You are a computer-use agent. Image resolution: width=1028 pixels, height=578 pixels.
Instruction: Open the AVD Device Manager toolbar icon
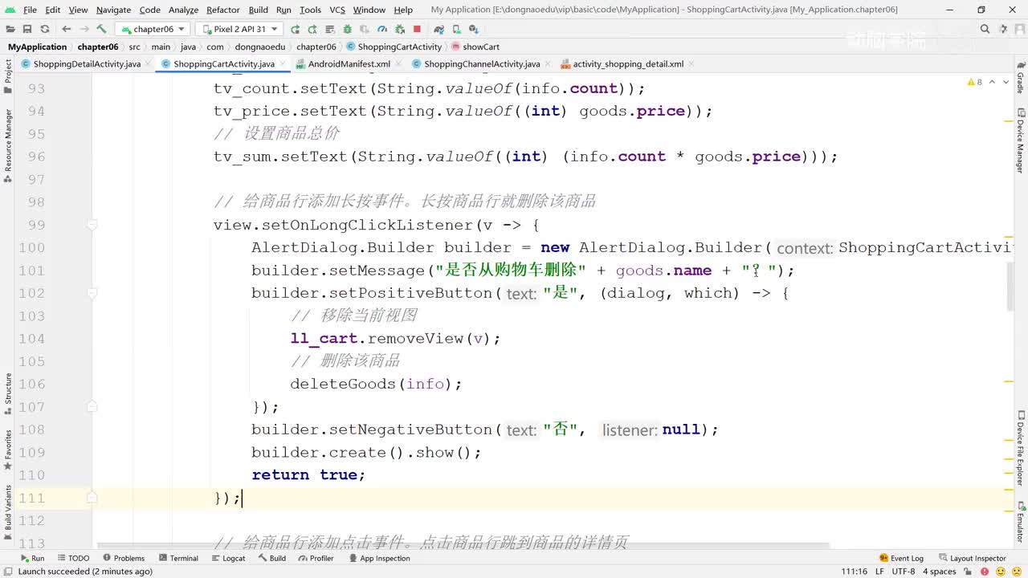455,29
